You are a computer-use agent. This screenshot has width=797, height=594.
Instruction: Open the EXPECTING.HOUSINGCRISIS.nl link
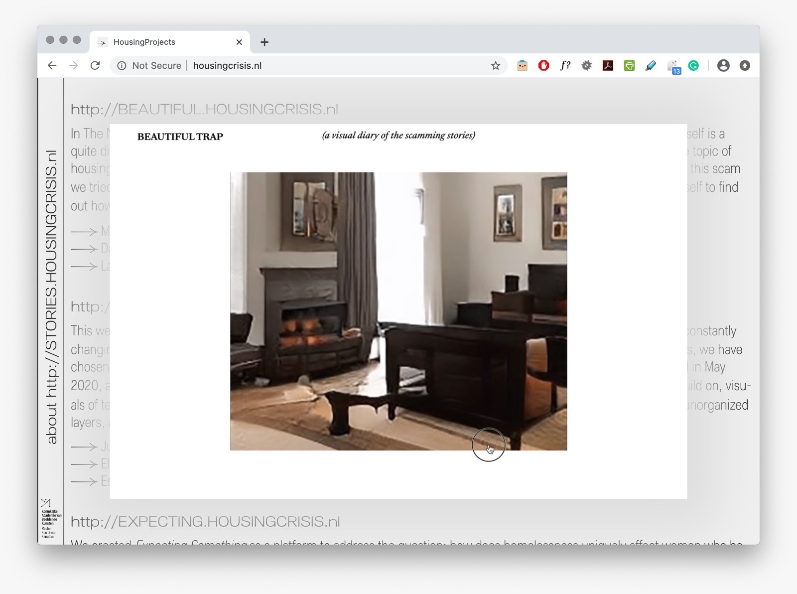pyautogui.click(x=205, y=522)
